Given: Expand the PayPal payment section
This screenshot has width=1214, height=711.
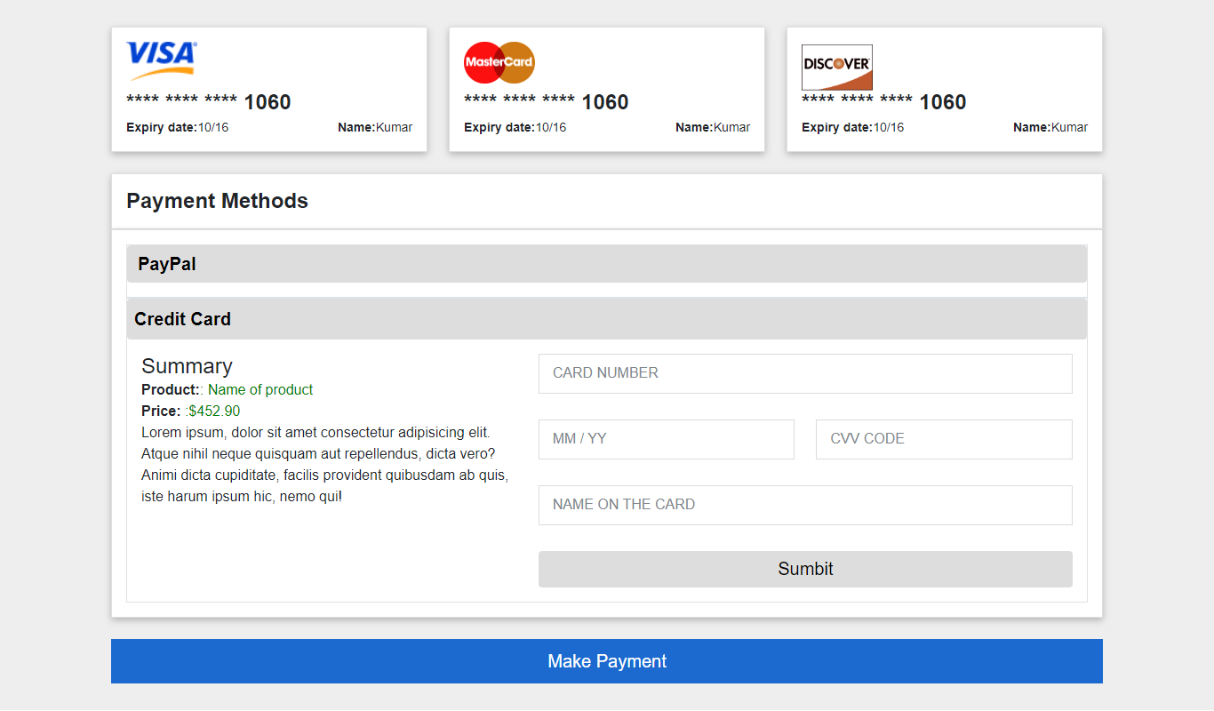Looking at the screenshot, I should tap(606, 263).
